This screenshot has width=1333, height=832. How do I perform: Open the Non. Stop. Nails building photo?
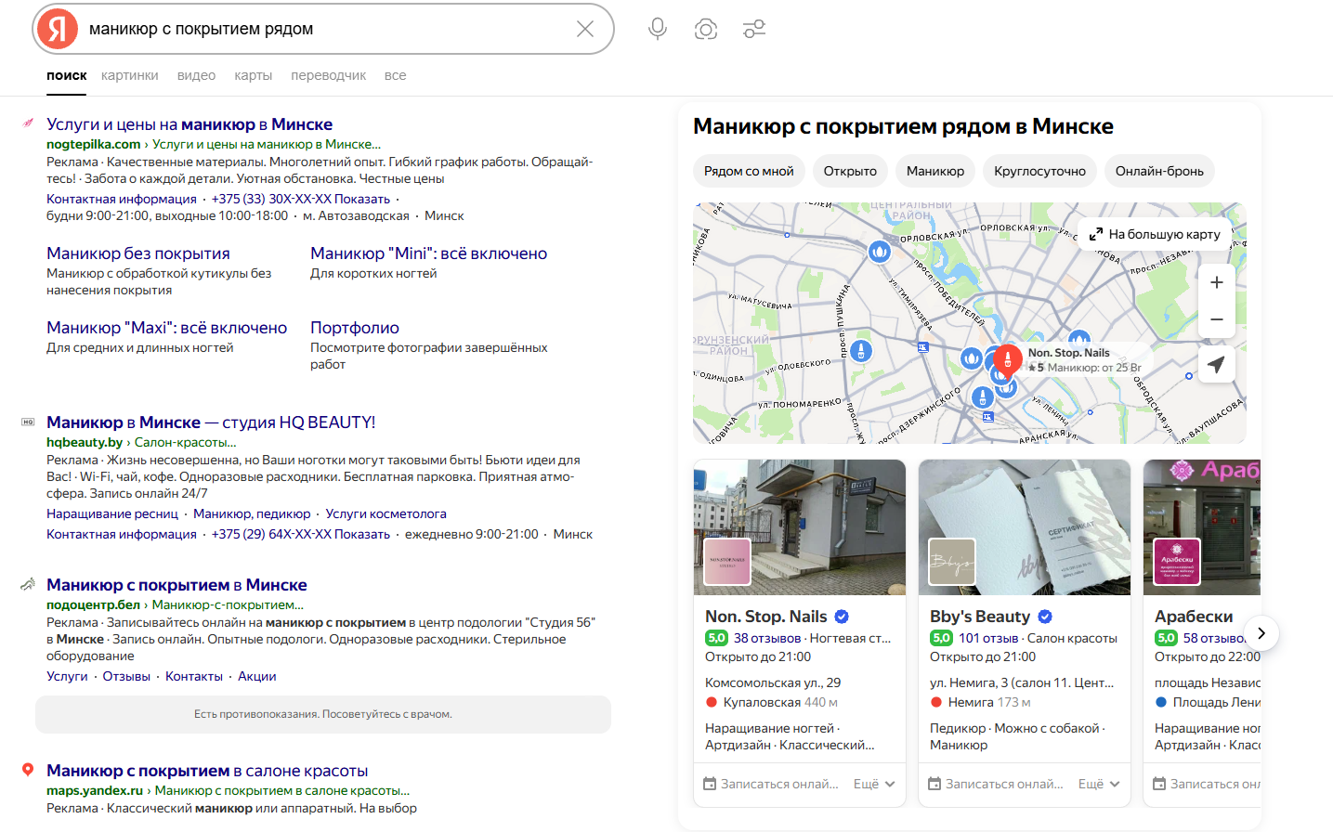click(800, 526)
